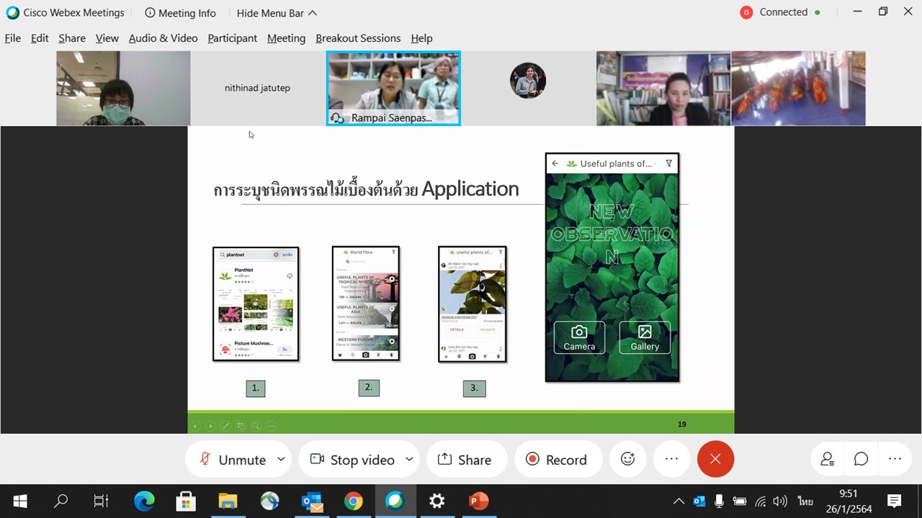Open the Audio & Video menu

coord(163,38)
